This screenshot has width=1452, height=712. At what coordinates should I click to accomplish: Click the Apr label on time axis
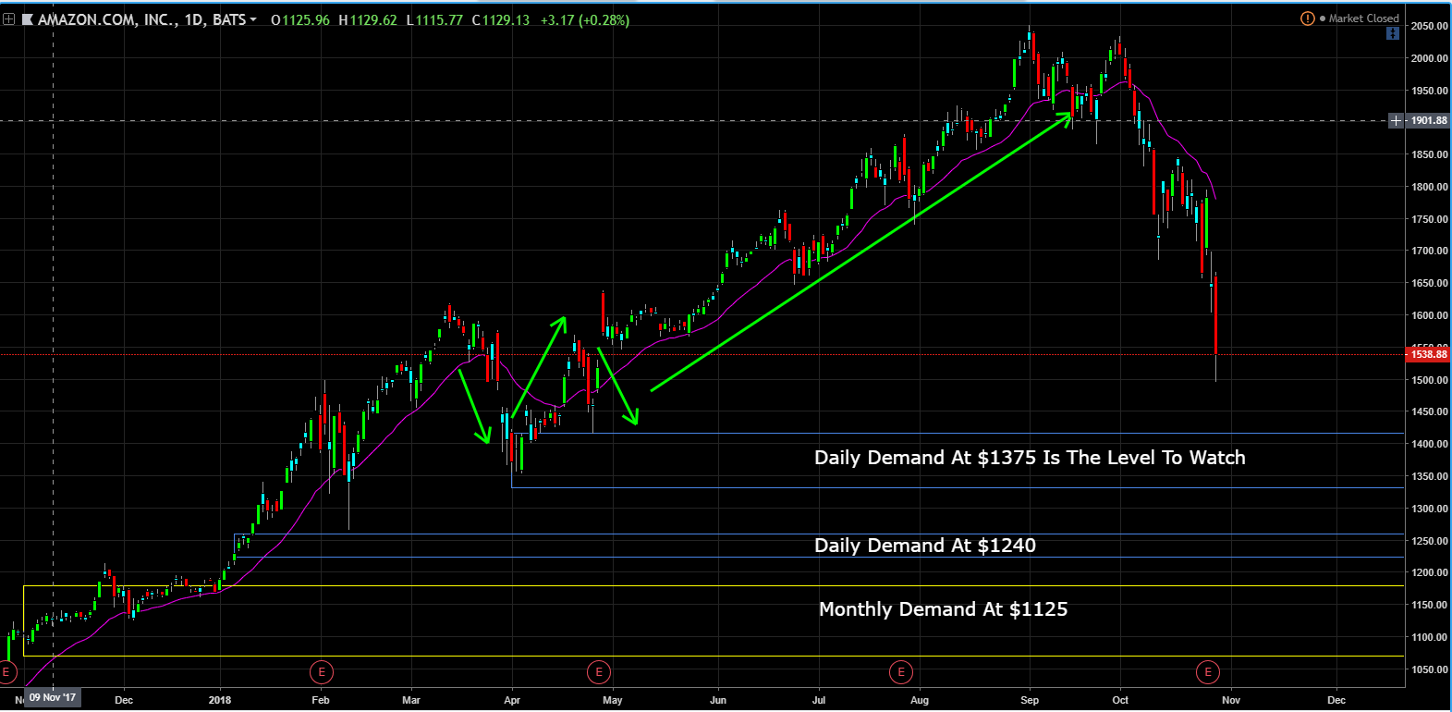(512, 700)
